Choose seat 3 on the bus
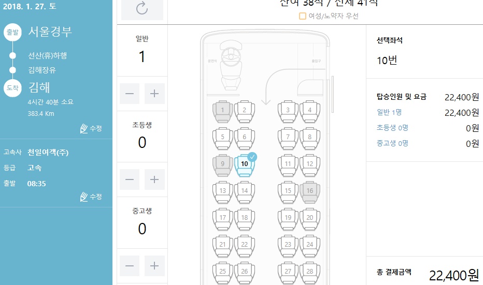The width and height of the screenshot is (483, 285). 288,111
